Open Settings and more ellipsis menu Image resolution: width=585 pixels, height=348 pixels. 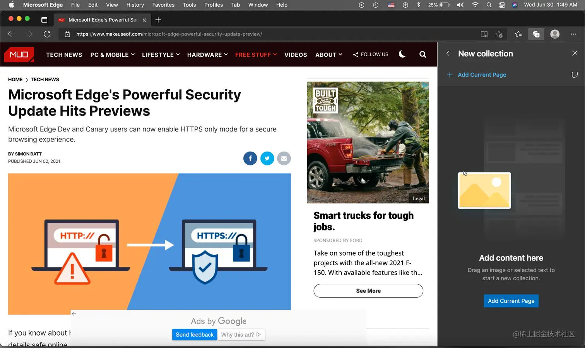[573, 34]
